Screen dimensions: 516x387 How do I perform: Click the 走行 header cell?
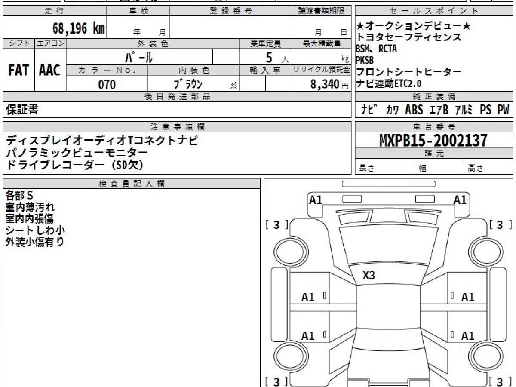55,11
